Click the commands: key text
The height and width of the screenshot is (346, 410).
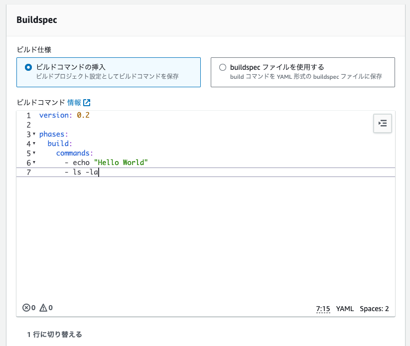coord(75,153)
